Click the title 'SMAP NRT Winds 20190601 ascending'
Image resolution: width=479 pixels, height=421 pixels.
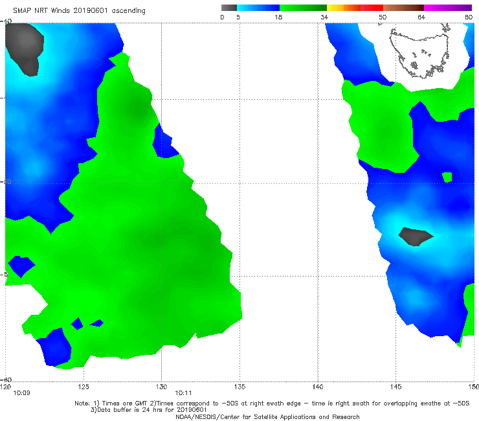click(79, 10)
